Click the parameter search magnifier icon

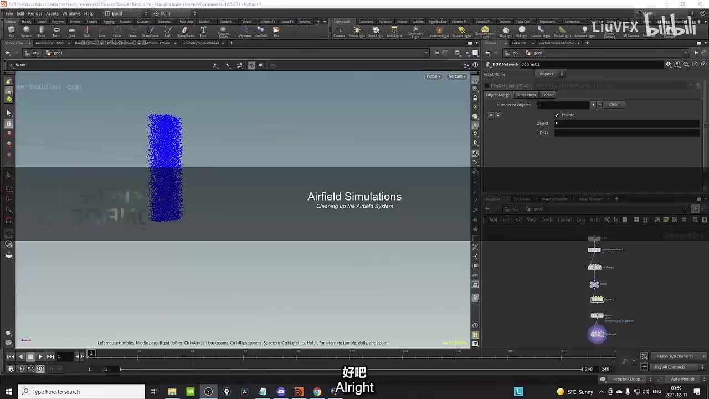[x=686, y=64]
